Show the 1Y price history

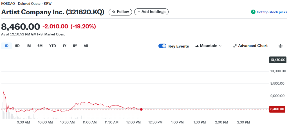tap(64, 46)
